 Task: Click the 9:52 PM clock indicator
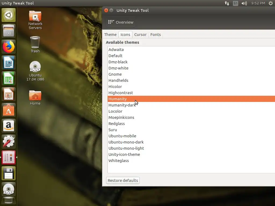tap(258, 3)
